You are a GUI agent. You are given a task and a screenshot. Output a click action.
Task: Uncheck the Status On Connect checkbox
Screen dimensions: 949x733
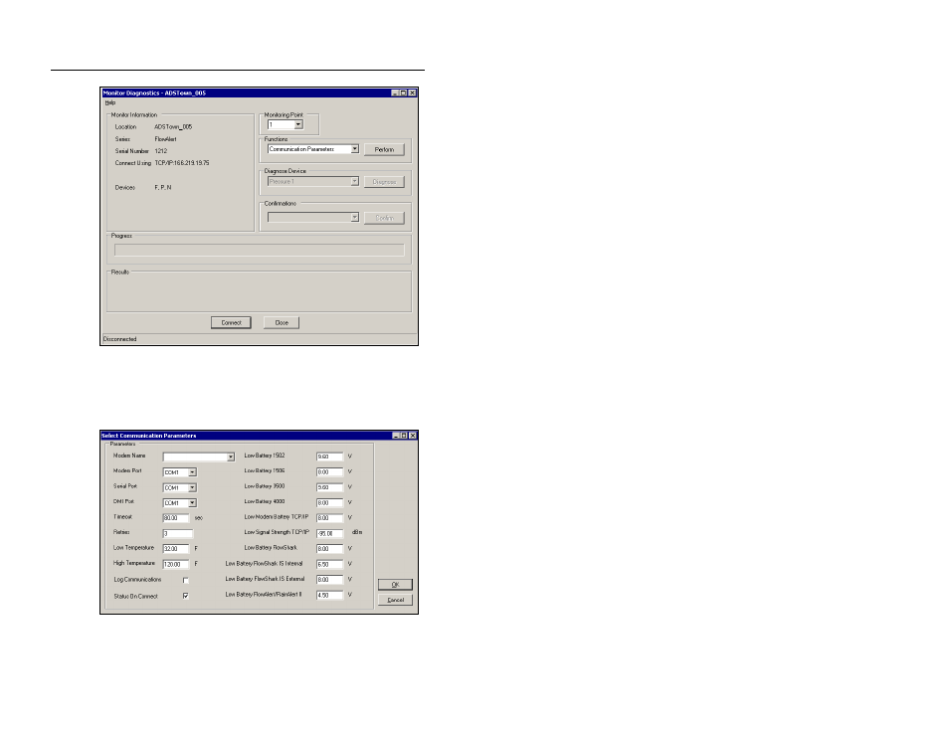[x=186, y=596]
